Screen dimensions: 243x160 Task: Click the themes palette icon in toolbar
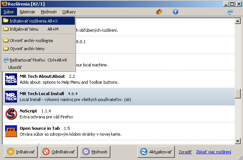[x=159, y=12]
